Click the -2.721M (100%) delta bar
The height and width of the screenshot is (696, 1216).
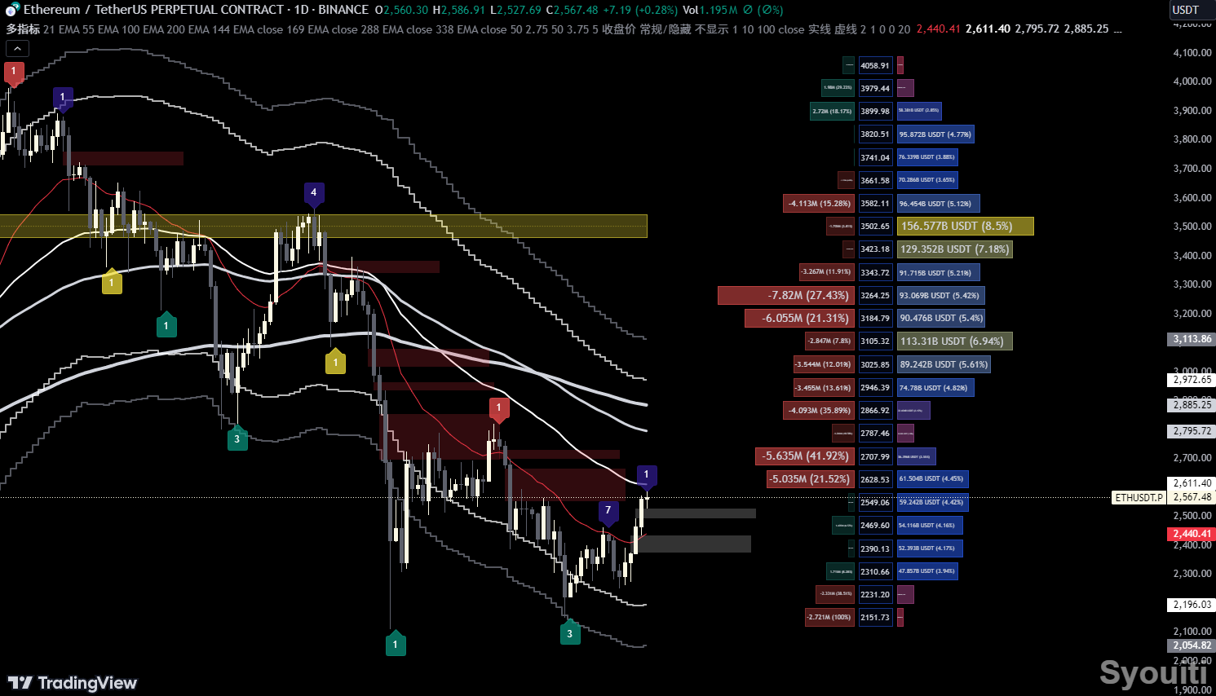829,617
